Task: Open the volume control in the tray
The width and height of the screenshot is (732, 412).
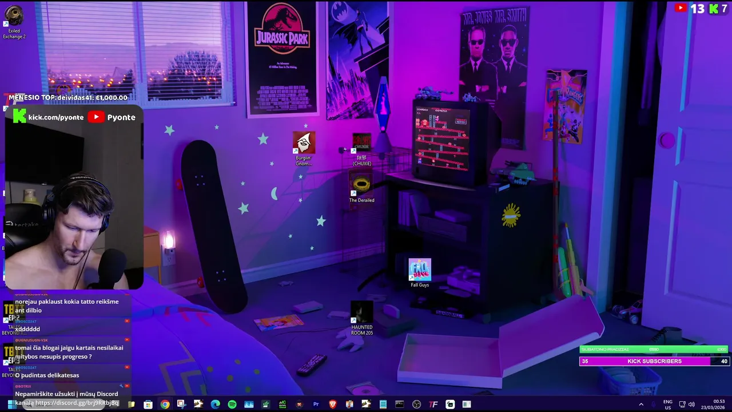Action: [x=691, y=405]
